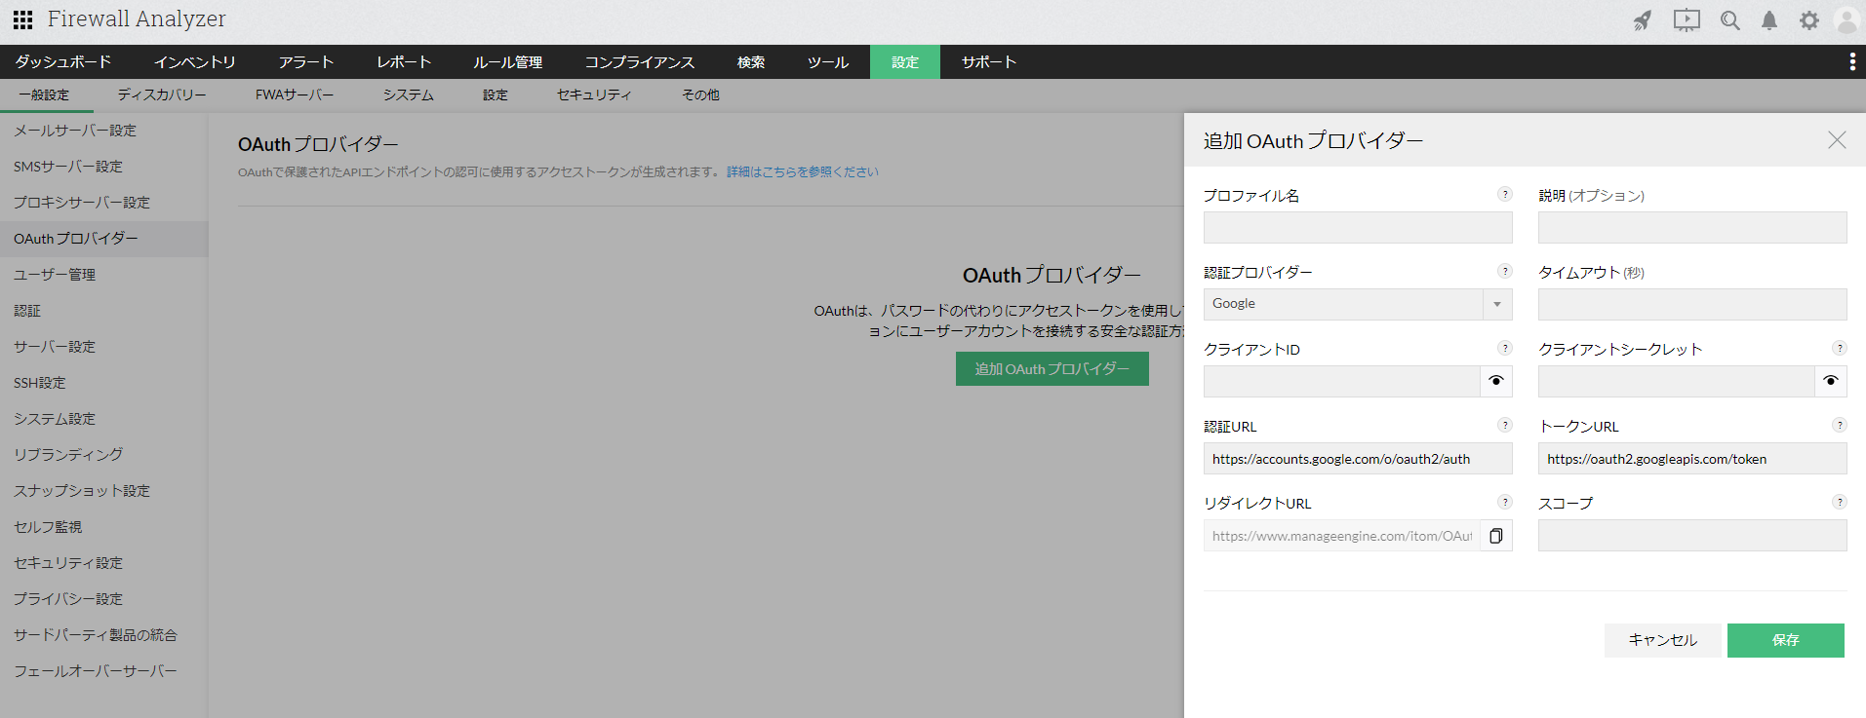Switch to the ディスカバリー sub-tab
Viewport: 1866px width, 718px height.
162,95
